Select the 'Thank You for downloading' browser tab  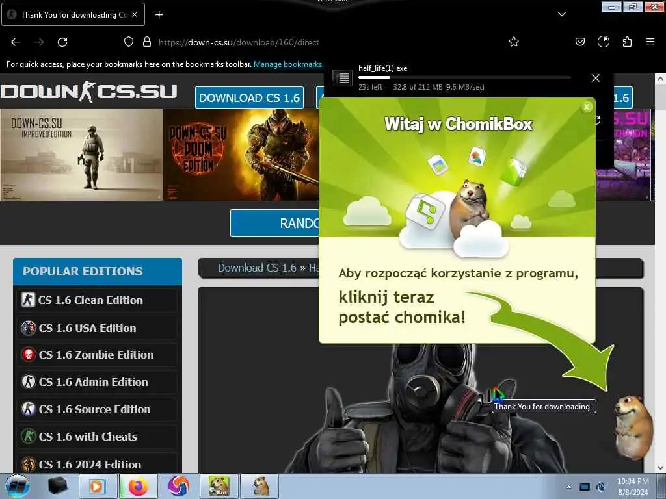tap(73, 14)
